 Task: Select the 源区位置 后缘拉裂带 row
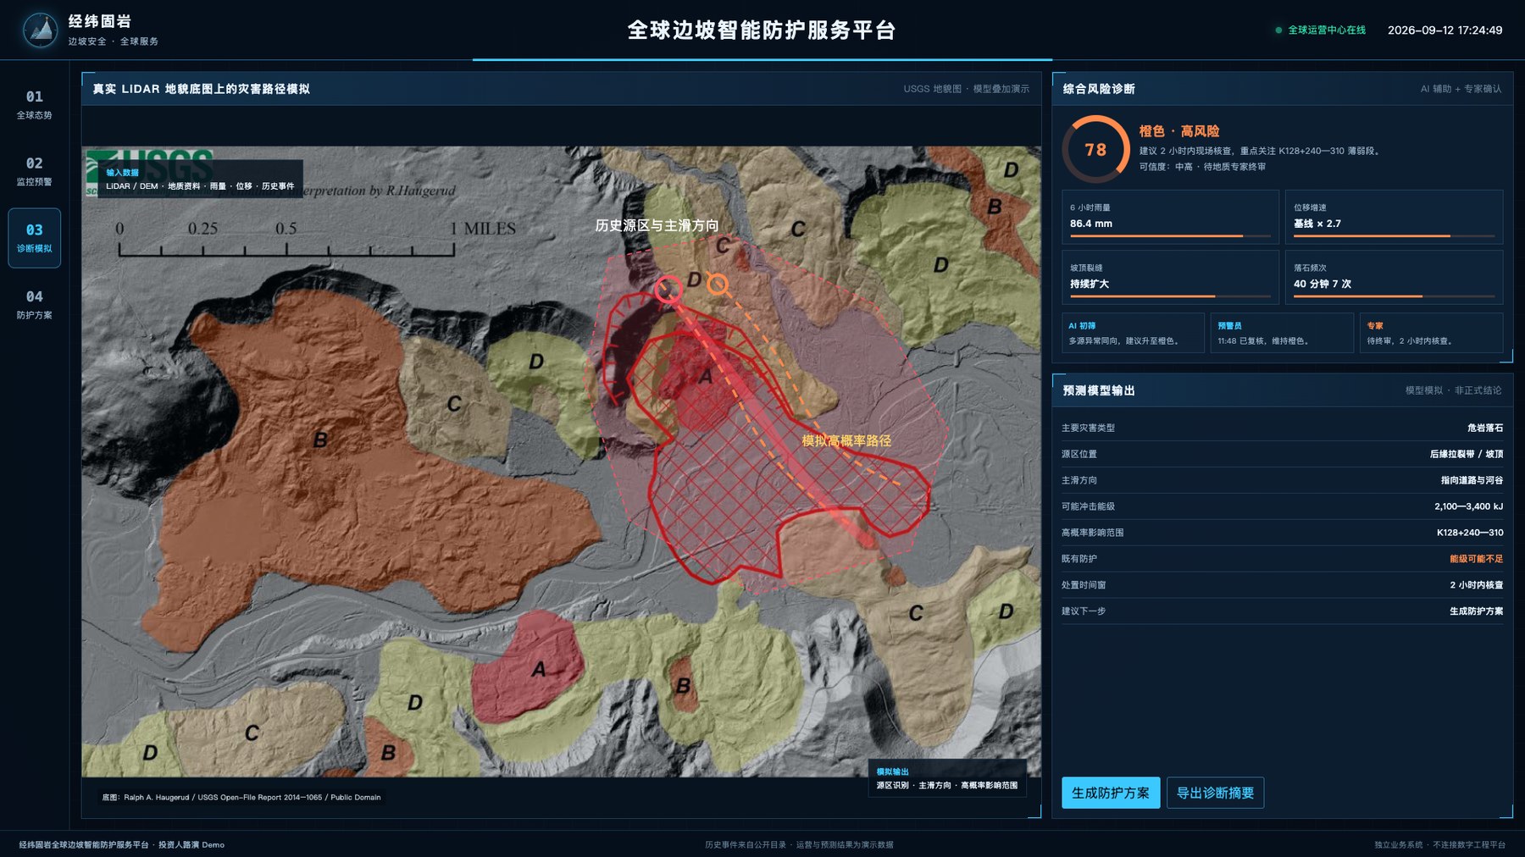pos(1282,454)
